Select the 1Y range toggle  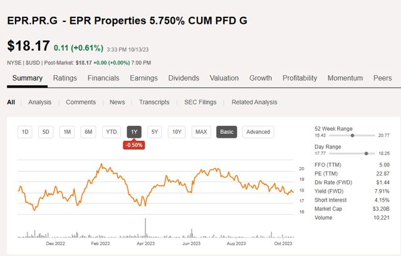click(x=133, y=131)
